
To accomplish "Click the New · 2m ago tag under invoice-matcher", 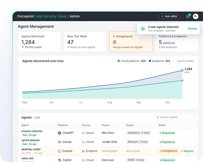I will pos(29,135).
